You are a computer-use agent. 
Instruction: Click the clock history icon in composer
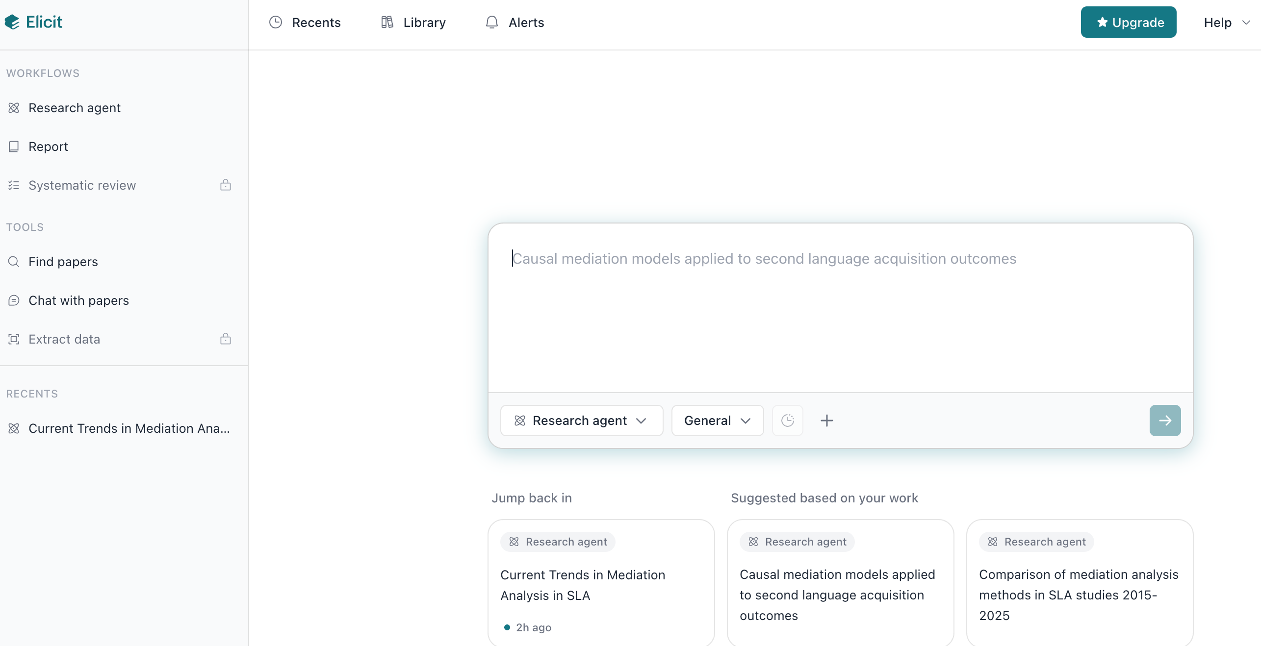pos(788,421)
